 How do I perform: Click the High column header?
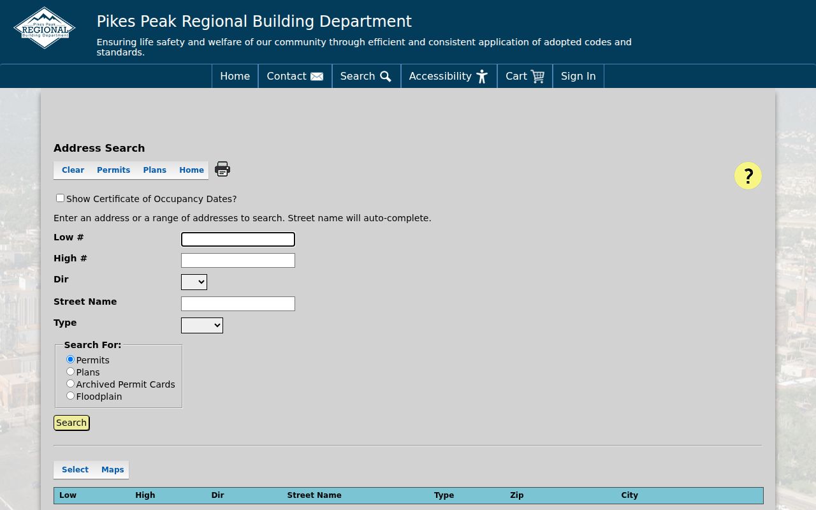(145, 495)
